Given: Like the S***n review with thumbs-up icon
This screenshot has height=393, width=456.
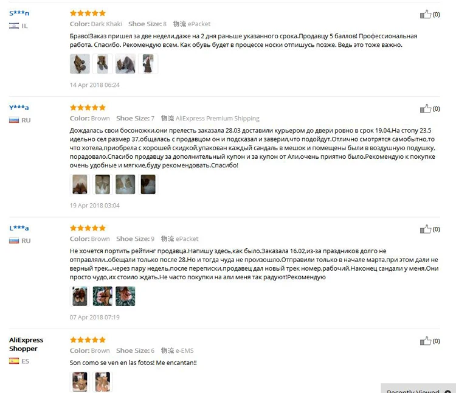Looking at the screenshot, I should [x=425, y=14].
